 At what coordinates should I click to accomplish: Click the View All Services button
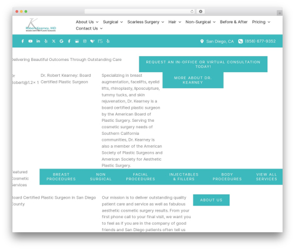[266, 177]
